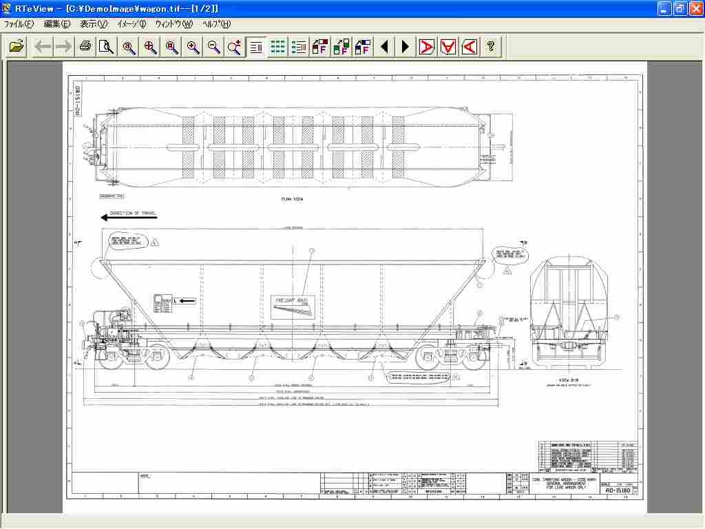Switch to the teal grid thumbnail view
The height and width of the screenshot is (529, 705).
pyautogui.click(x=277, y=46)
